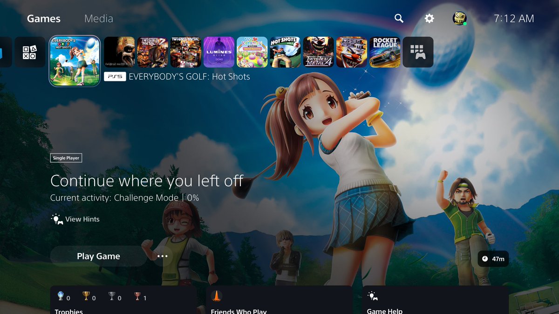The width and height of the screenshot is (559, 314).
Task: Open the Trophies card
Action: click(123, 300)
